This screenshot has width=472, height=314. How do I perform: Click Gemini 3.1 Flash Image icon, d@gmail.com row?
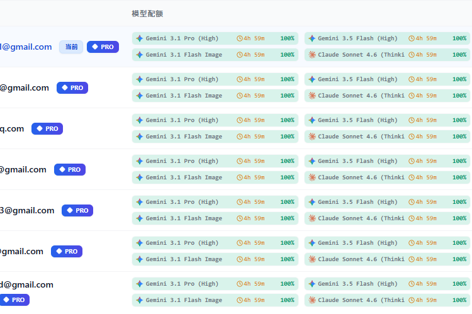139,300
